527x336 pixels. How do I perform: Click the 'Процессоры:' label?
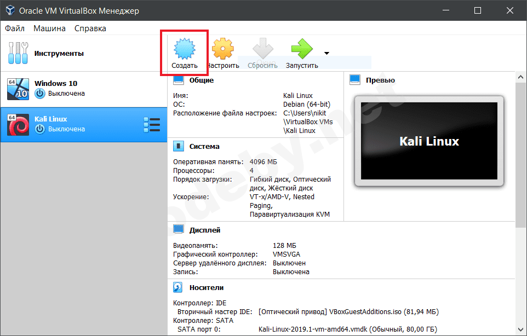pos(193,171)
